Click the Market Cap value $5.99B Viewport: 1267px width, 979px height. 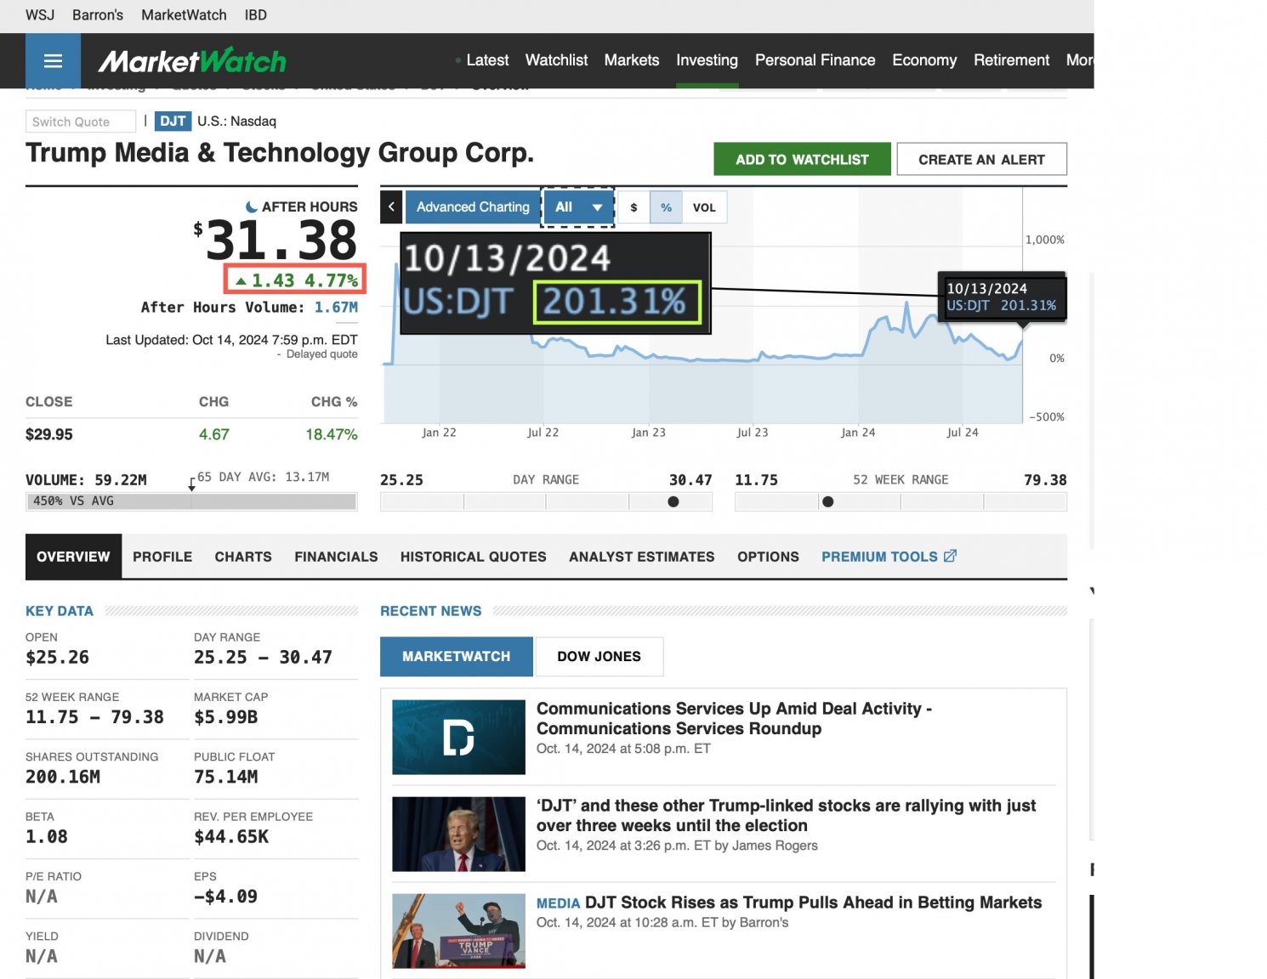click(x=225, y=717)
